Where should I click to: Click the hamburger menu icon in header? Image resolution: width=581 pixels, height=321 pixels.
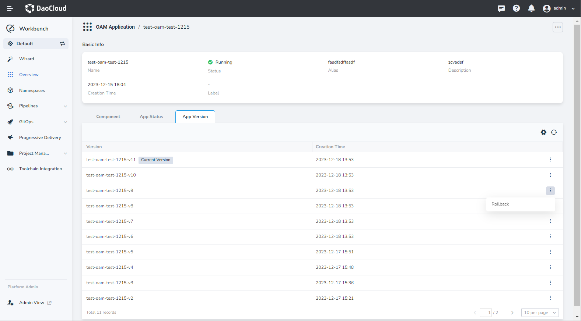(x=10, y=8)
